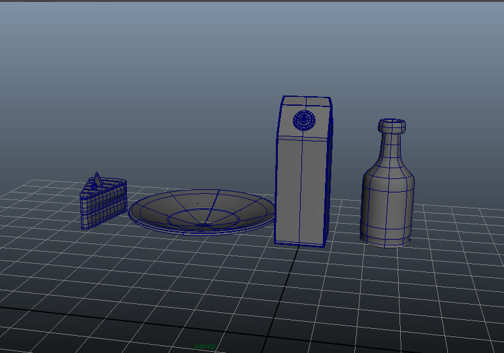
Task: Select the milk carton model
Action: pyautogui.click(x=303, y=171)
